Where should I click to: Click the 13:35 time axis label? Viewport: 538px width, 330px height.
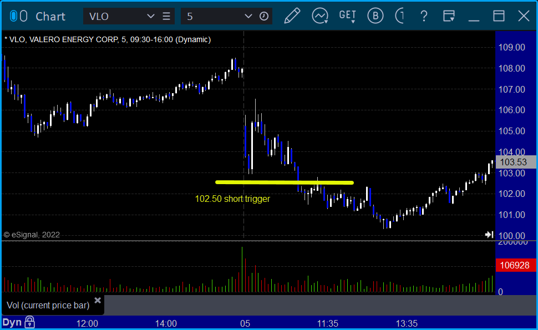(407, 323)
